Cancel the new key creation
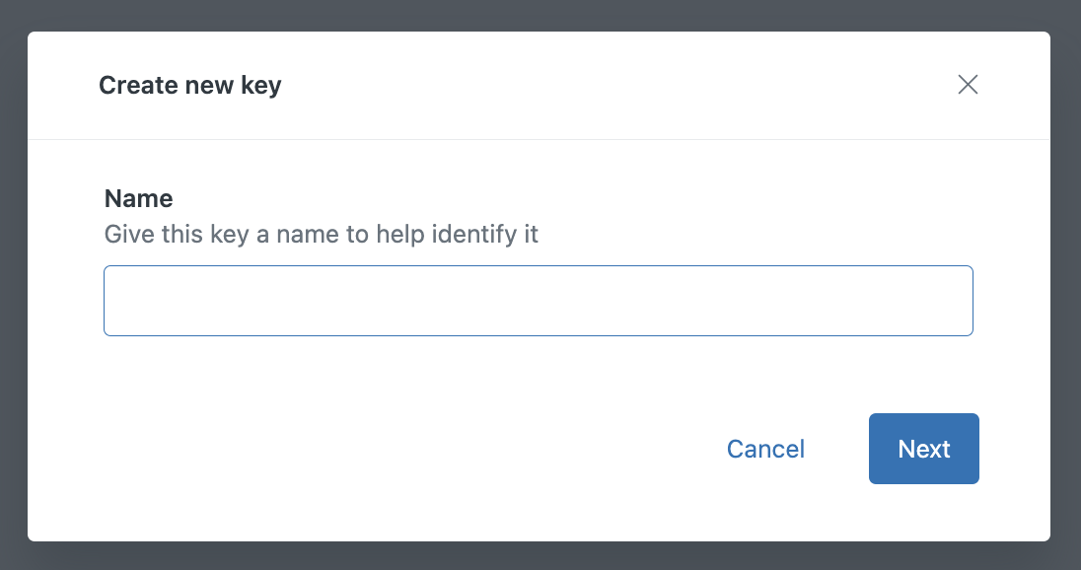Screen dimensions: 1081x570 coord(765,449)
